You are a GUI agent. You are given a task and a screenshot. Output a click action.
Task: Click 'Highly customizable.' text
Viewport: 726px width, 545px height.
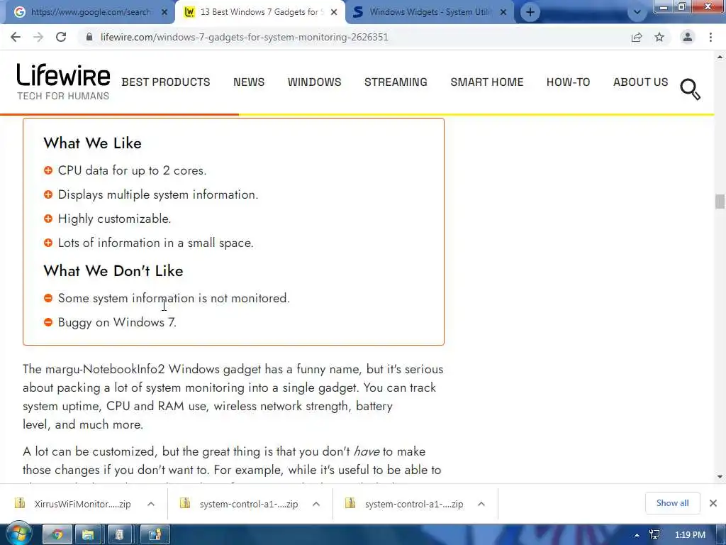tap(114, 219)
